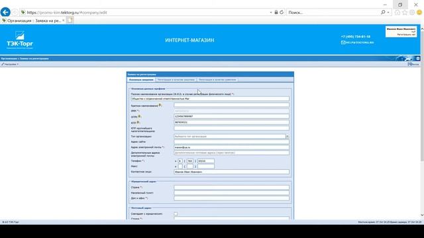Click phone number +7 (495) 734-81-18
Image resolution: width=424 pixels, height=238 pixels.
pyautogui.click(x=356, y=36)
